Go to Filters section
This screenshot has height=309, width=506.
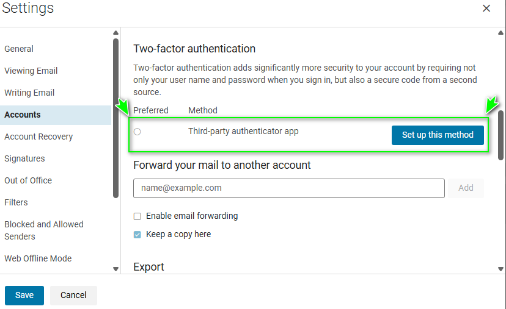click(x=16, y=202)
